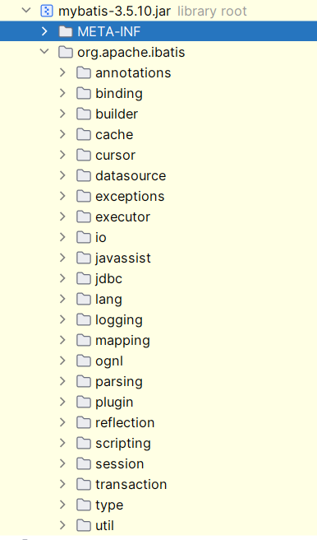Expand the executor package arrow

(x=62, y=216)
